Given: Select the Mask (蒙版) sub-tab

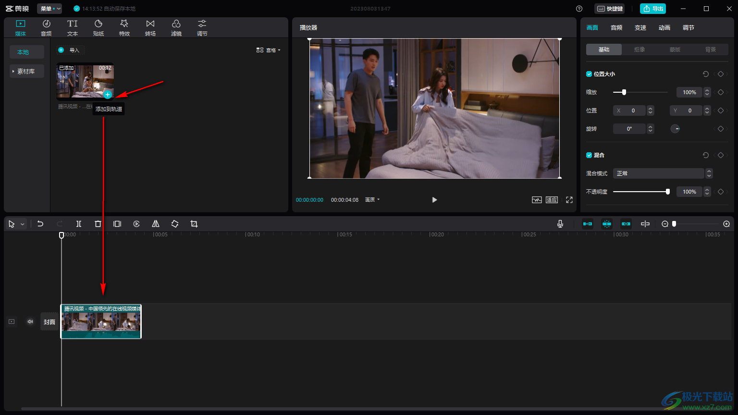Looking at the screenshot, I should tap(675, 49).
